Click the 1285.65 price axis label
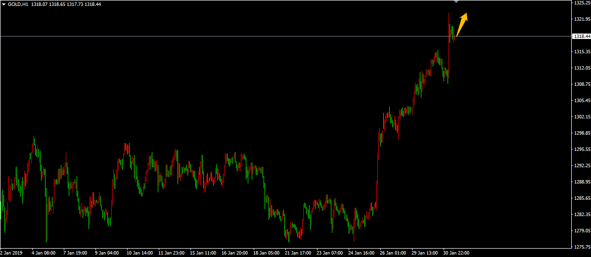Image resolution: width=591 pixels, height=257 pixels. click(x=582, y=198)
